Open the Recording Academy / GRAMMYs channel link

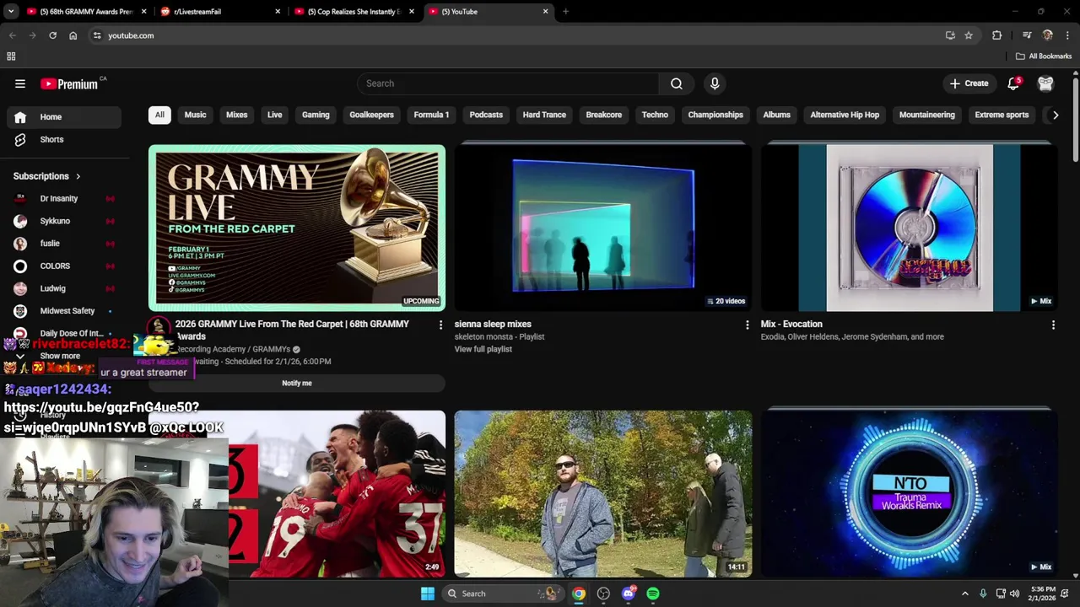click(x=233, y=349)
